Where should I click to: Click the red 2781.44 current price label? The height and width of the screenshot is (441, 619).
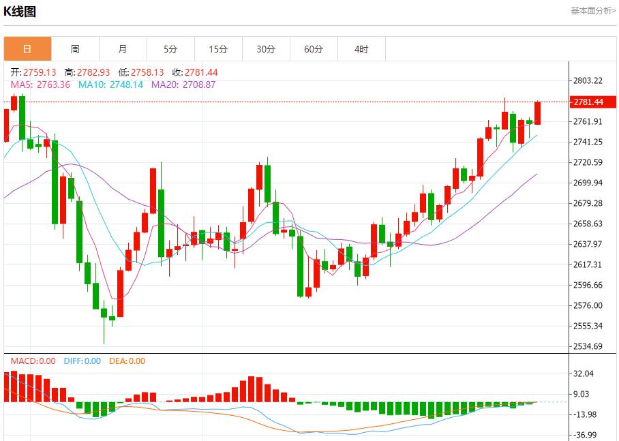[593, 102]
